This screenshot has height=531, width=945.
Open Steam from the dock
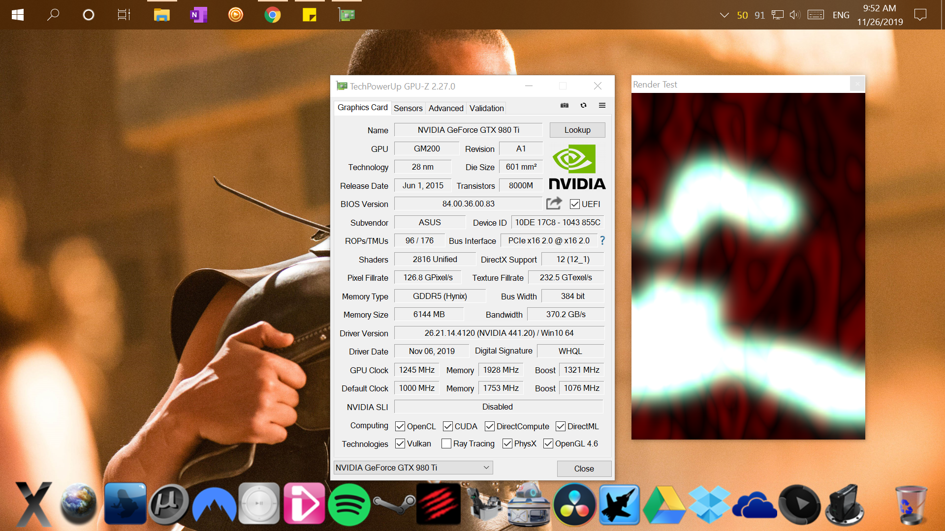pos(394,504)
